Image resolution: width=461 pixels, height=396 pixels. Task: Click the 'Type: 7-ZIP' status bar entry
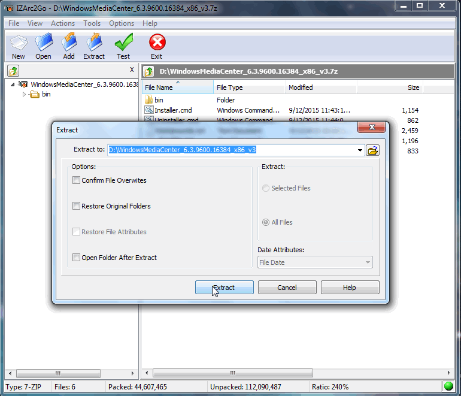(24, 386)
